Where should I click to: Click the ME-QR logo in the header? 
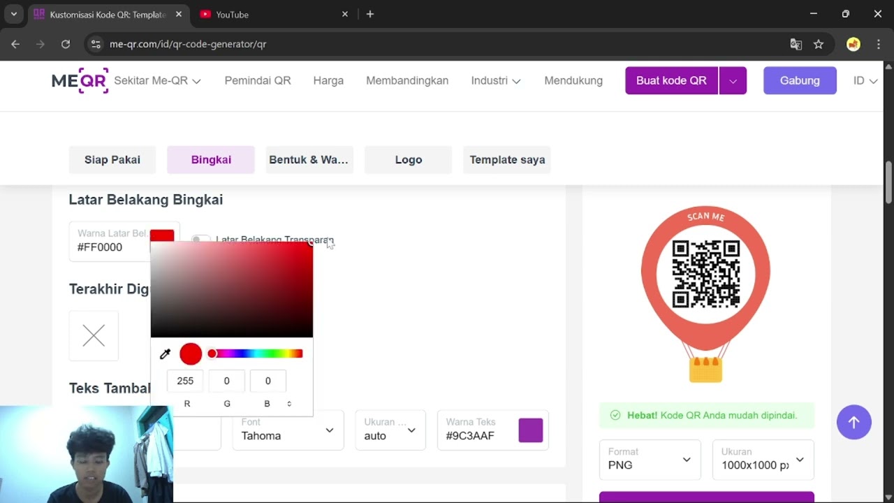(x=80, y=80)
